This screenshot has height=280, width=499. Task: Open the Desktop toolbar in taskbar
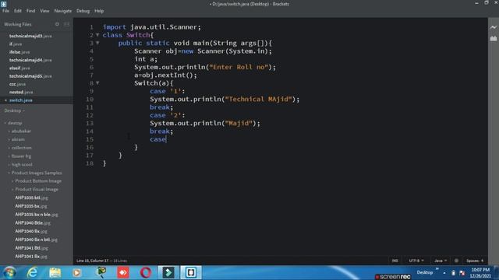pos(425,272)
